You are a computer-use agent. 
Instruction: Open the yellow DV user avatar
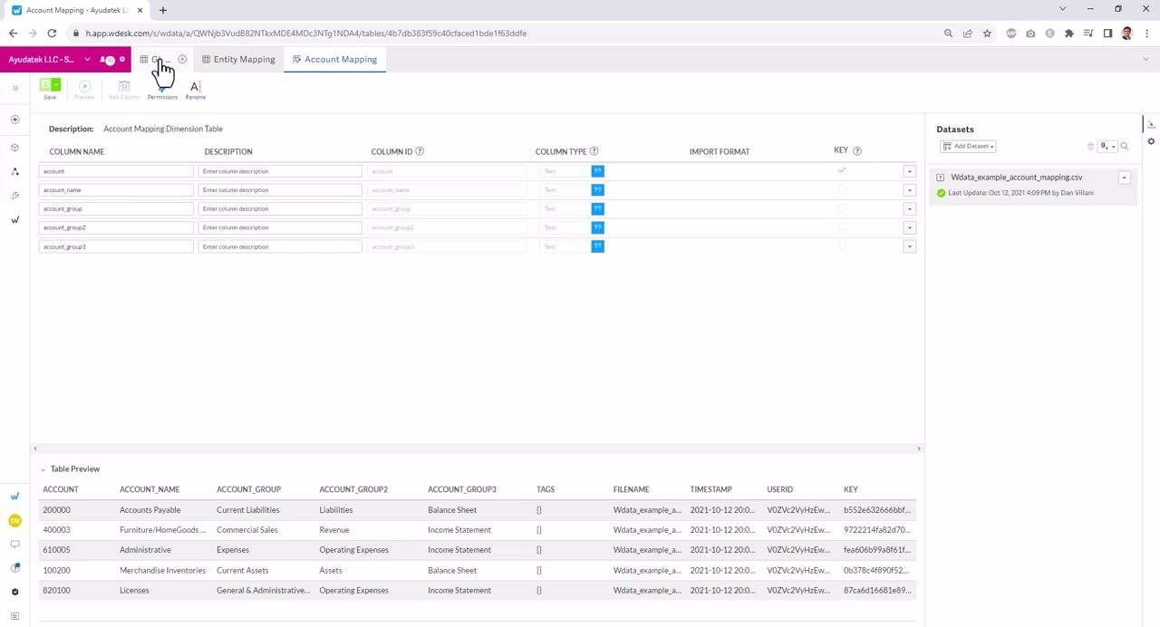14,520
